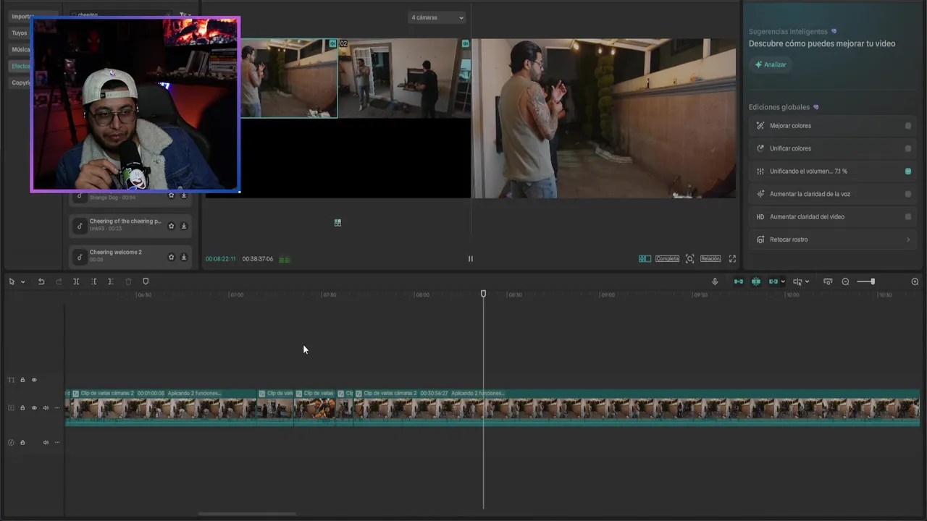Open the preview in fullscreen
Screen dimensions: 927x521
(732, 258)
